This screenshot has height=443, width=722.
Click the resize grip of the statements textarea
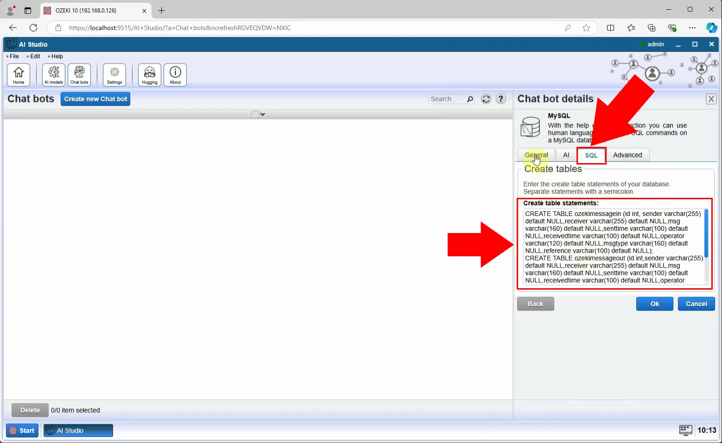click(x=706, y=283)
